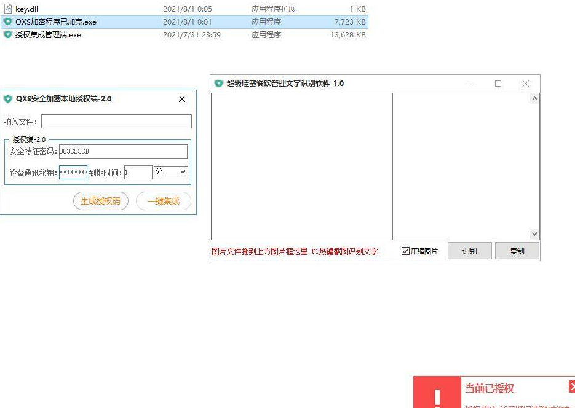Focus the 安全特征密码 text field

[x=122, y=151]
